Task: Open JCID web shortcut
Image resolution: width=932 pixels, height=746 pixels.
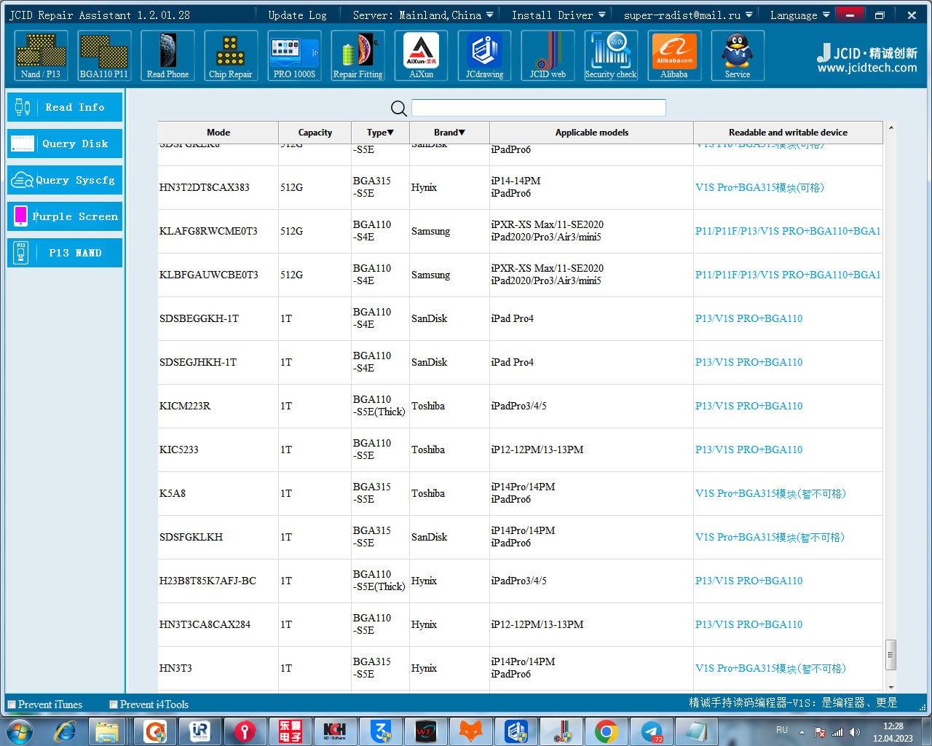Action: point(548,55)
